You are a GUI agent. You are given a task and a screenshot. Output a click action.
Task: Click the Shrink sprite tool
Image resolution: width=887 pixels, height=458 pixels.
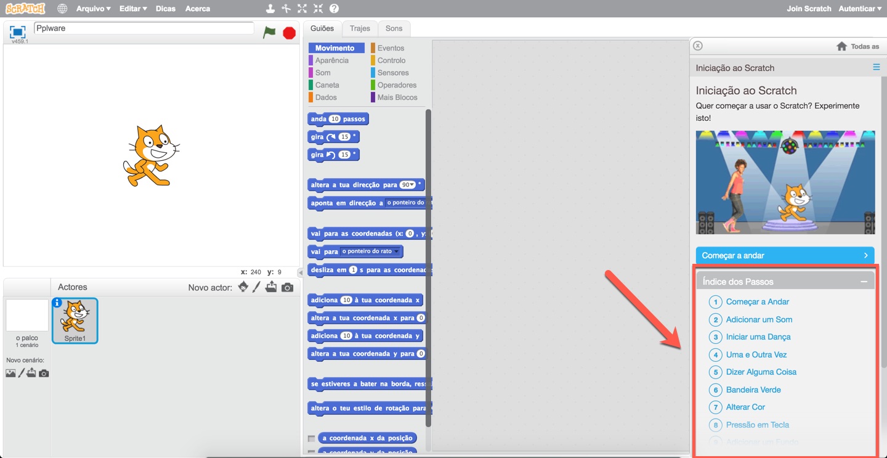[x=318, y=9]
